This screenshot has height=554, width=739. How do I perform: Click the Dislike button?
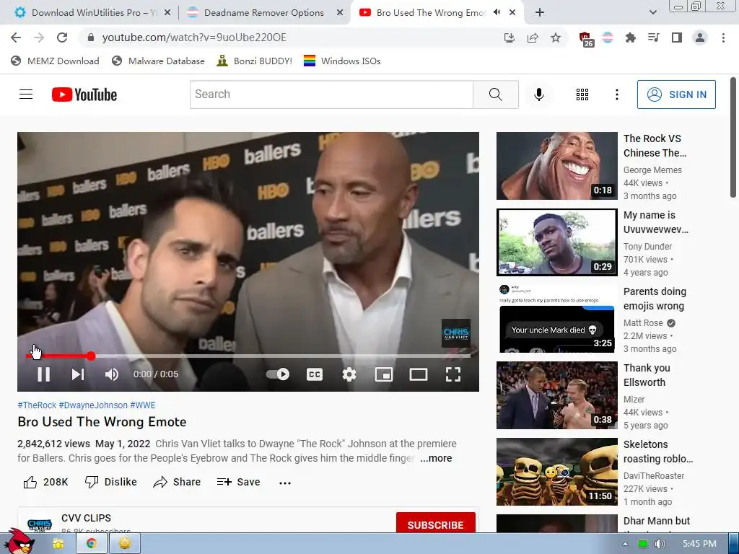point(110,482)
